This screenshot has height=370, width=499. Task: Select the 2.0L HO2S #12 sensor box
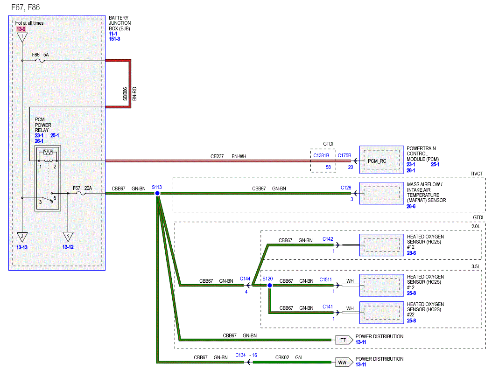click(x=381, y=245)
